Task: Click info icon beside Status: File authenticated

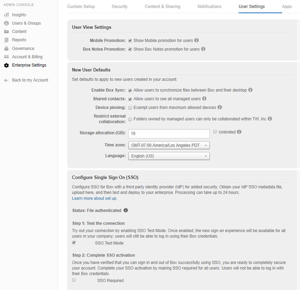Action: (x=126, y=210)
